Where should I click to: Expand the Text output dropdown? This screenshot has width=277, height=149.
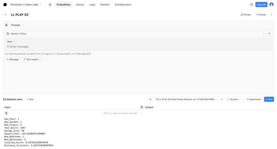tap(32, 59)
